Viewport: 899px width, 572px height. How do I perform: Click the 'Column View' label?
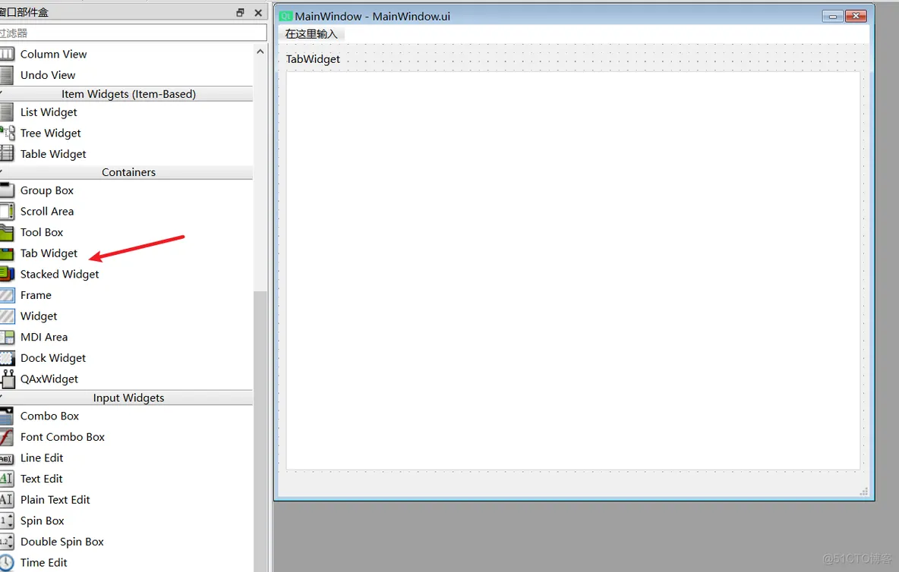(54, 54)
